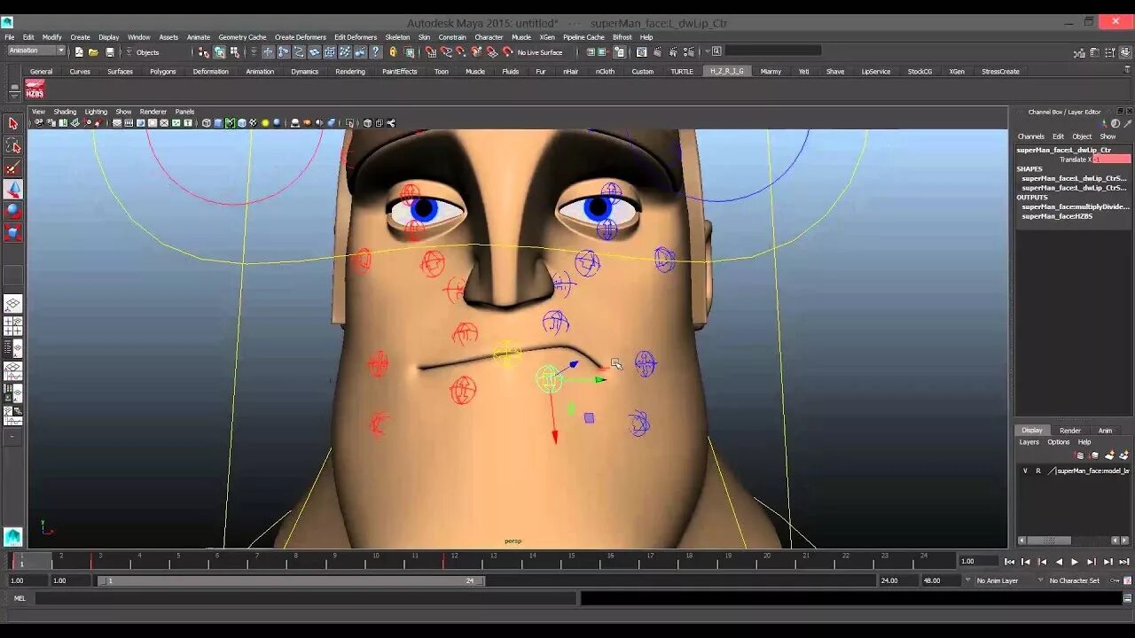Image resolution: width=1135 pixels, height=638 pixels.
Task: Select the single perspective view layout
Action: point(12,304)
